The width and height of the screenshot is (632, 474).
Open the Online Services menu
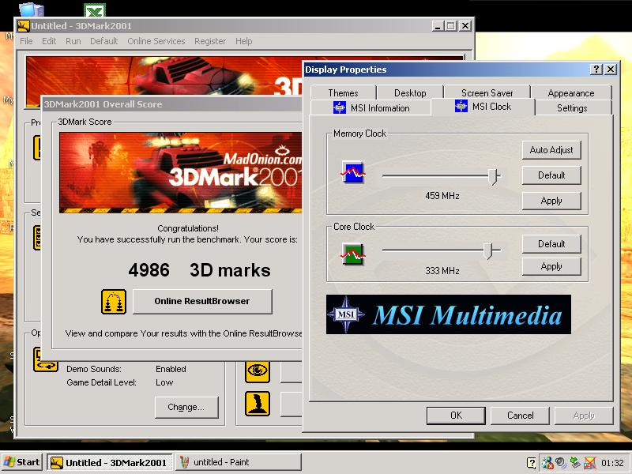point(156,41)
